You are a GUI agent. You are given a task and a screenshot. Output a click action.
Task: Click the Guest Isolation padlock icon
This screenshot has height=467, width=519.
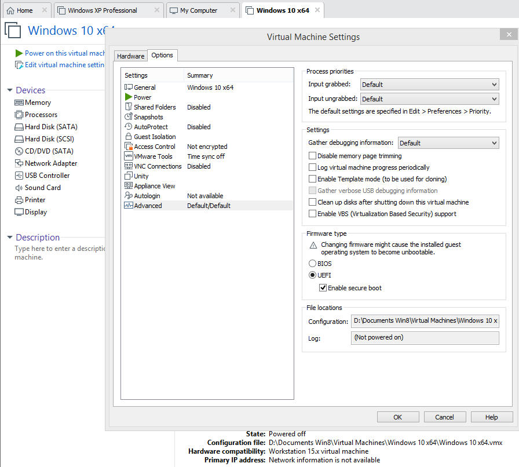129,137
